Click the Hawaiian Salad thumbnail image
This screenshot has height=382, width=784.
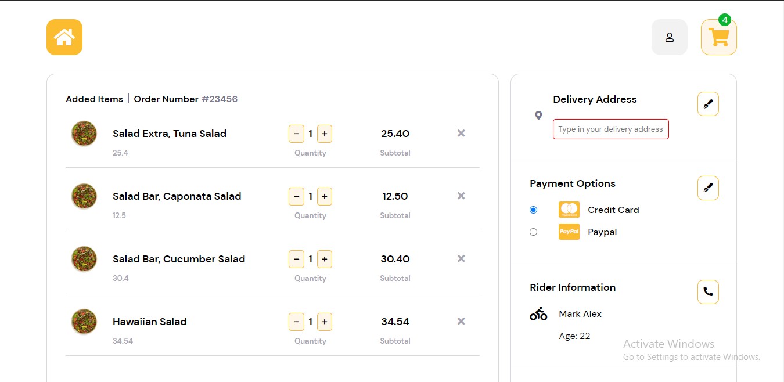84,322
